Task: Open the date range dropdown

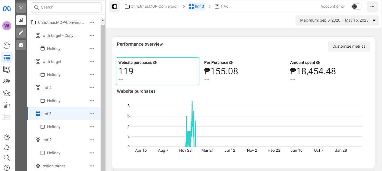Action: tap(337, 20)
